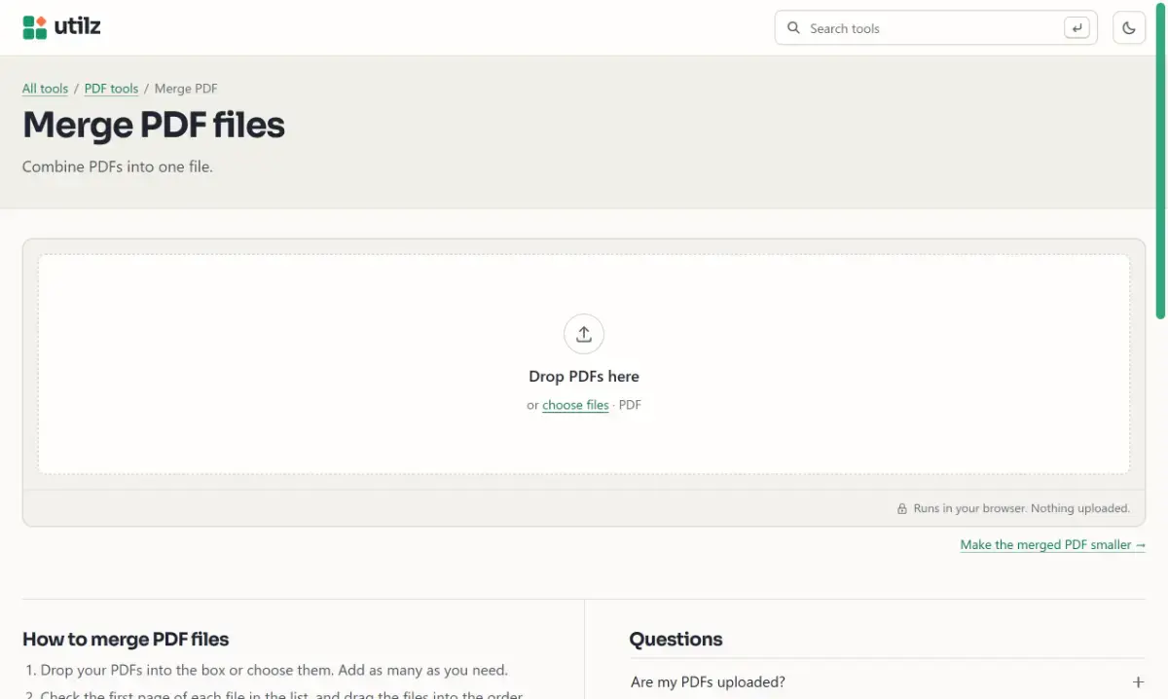Click the utilz brand name text
The width and height of the screenshot is (1168, 699).
coord(78,26)
